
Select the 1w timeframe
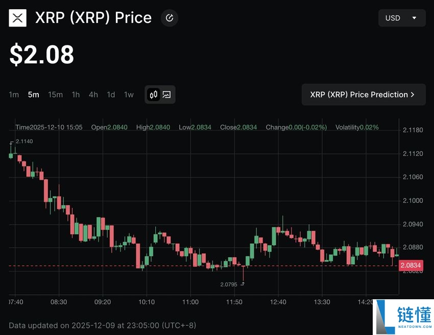[128, 94]
